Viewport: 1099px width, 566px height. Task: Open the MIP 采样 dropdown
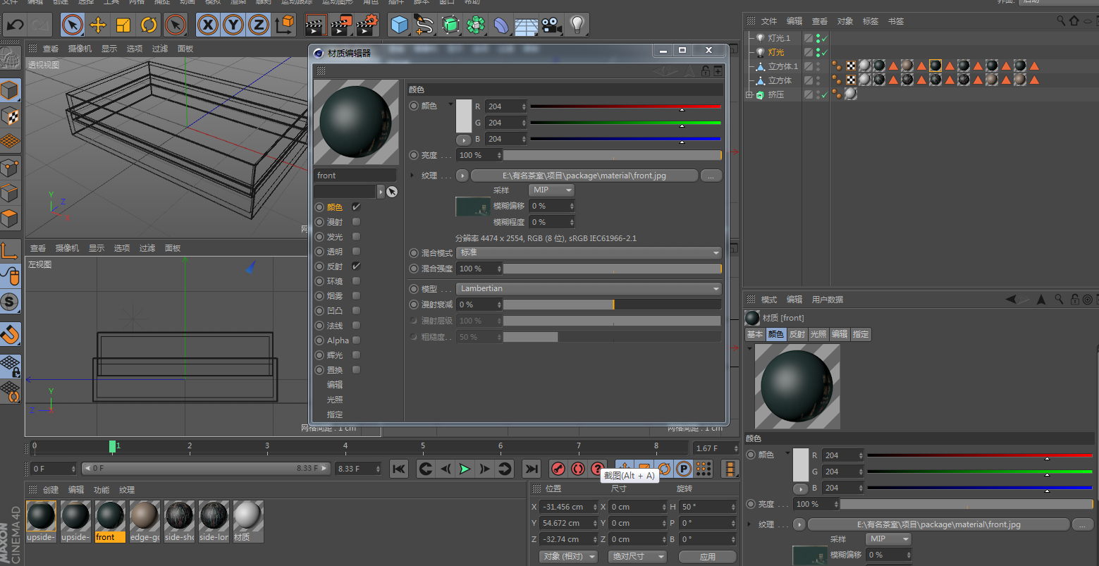point(551,190)
